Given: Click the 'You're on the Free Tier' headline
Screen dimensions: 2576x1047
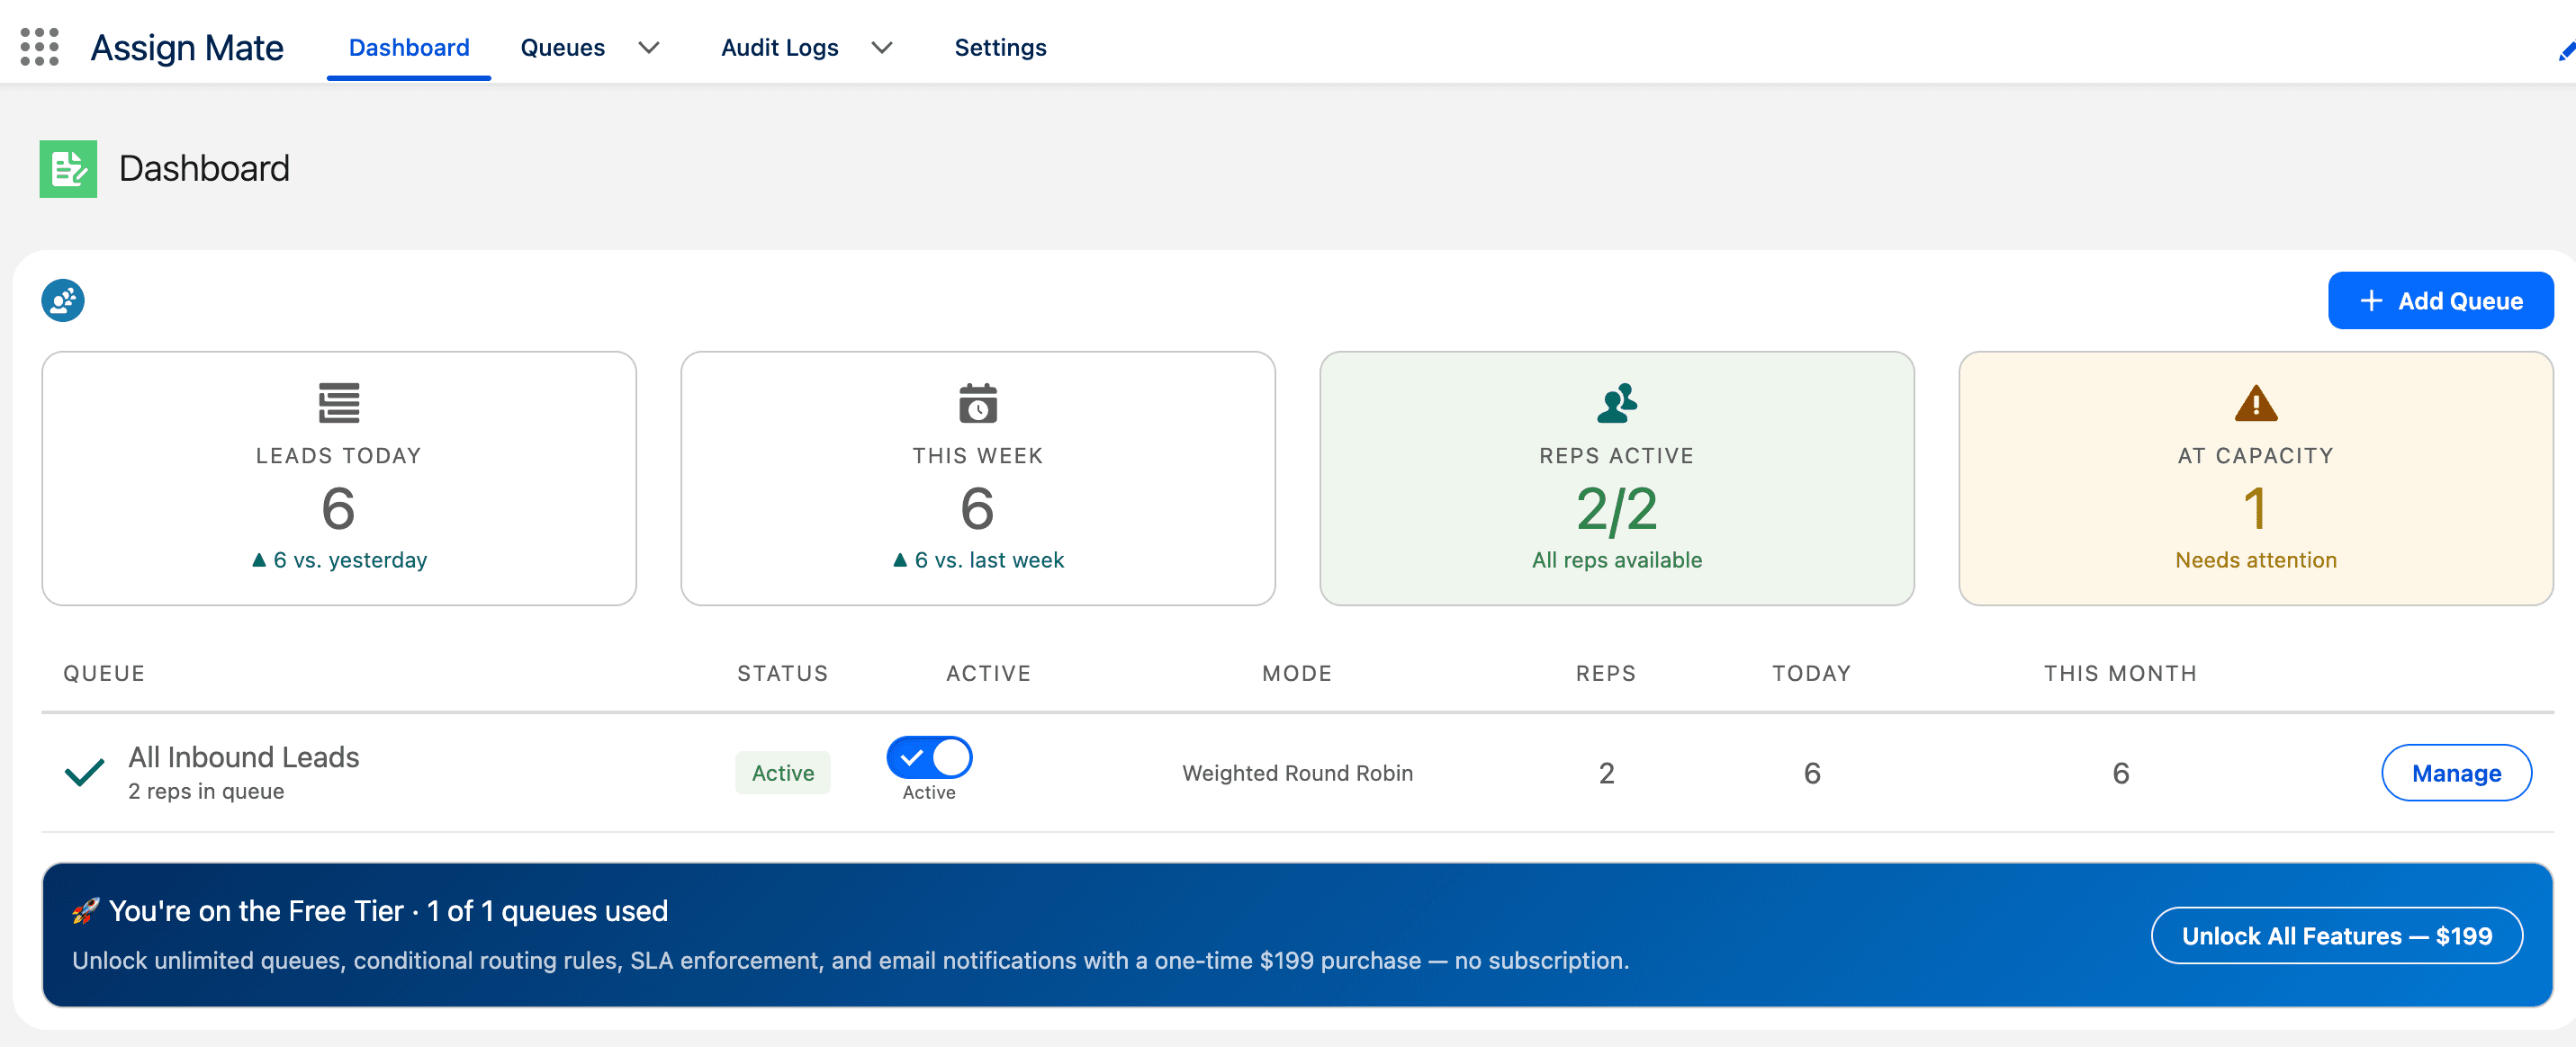Looking at the screenshot, I should [388, 910].
